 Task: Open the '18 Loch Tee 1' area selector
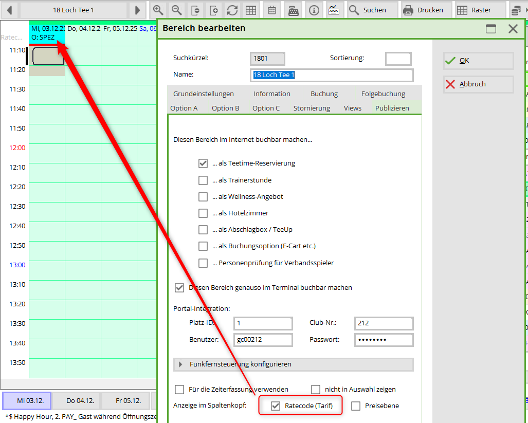click(x=74, y=10)
